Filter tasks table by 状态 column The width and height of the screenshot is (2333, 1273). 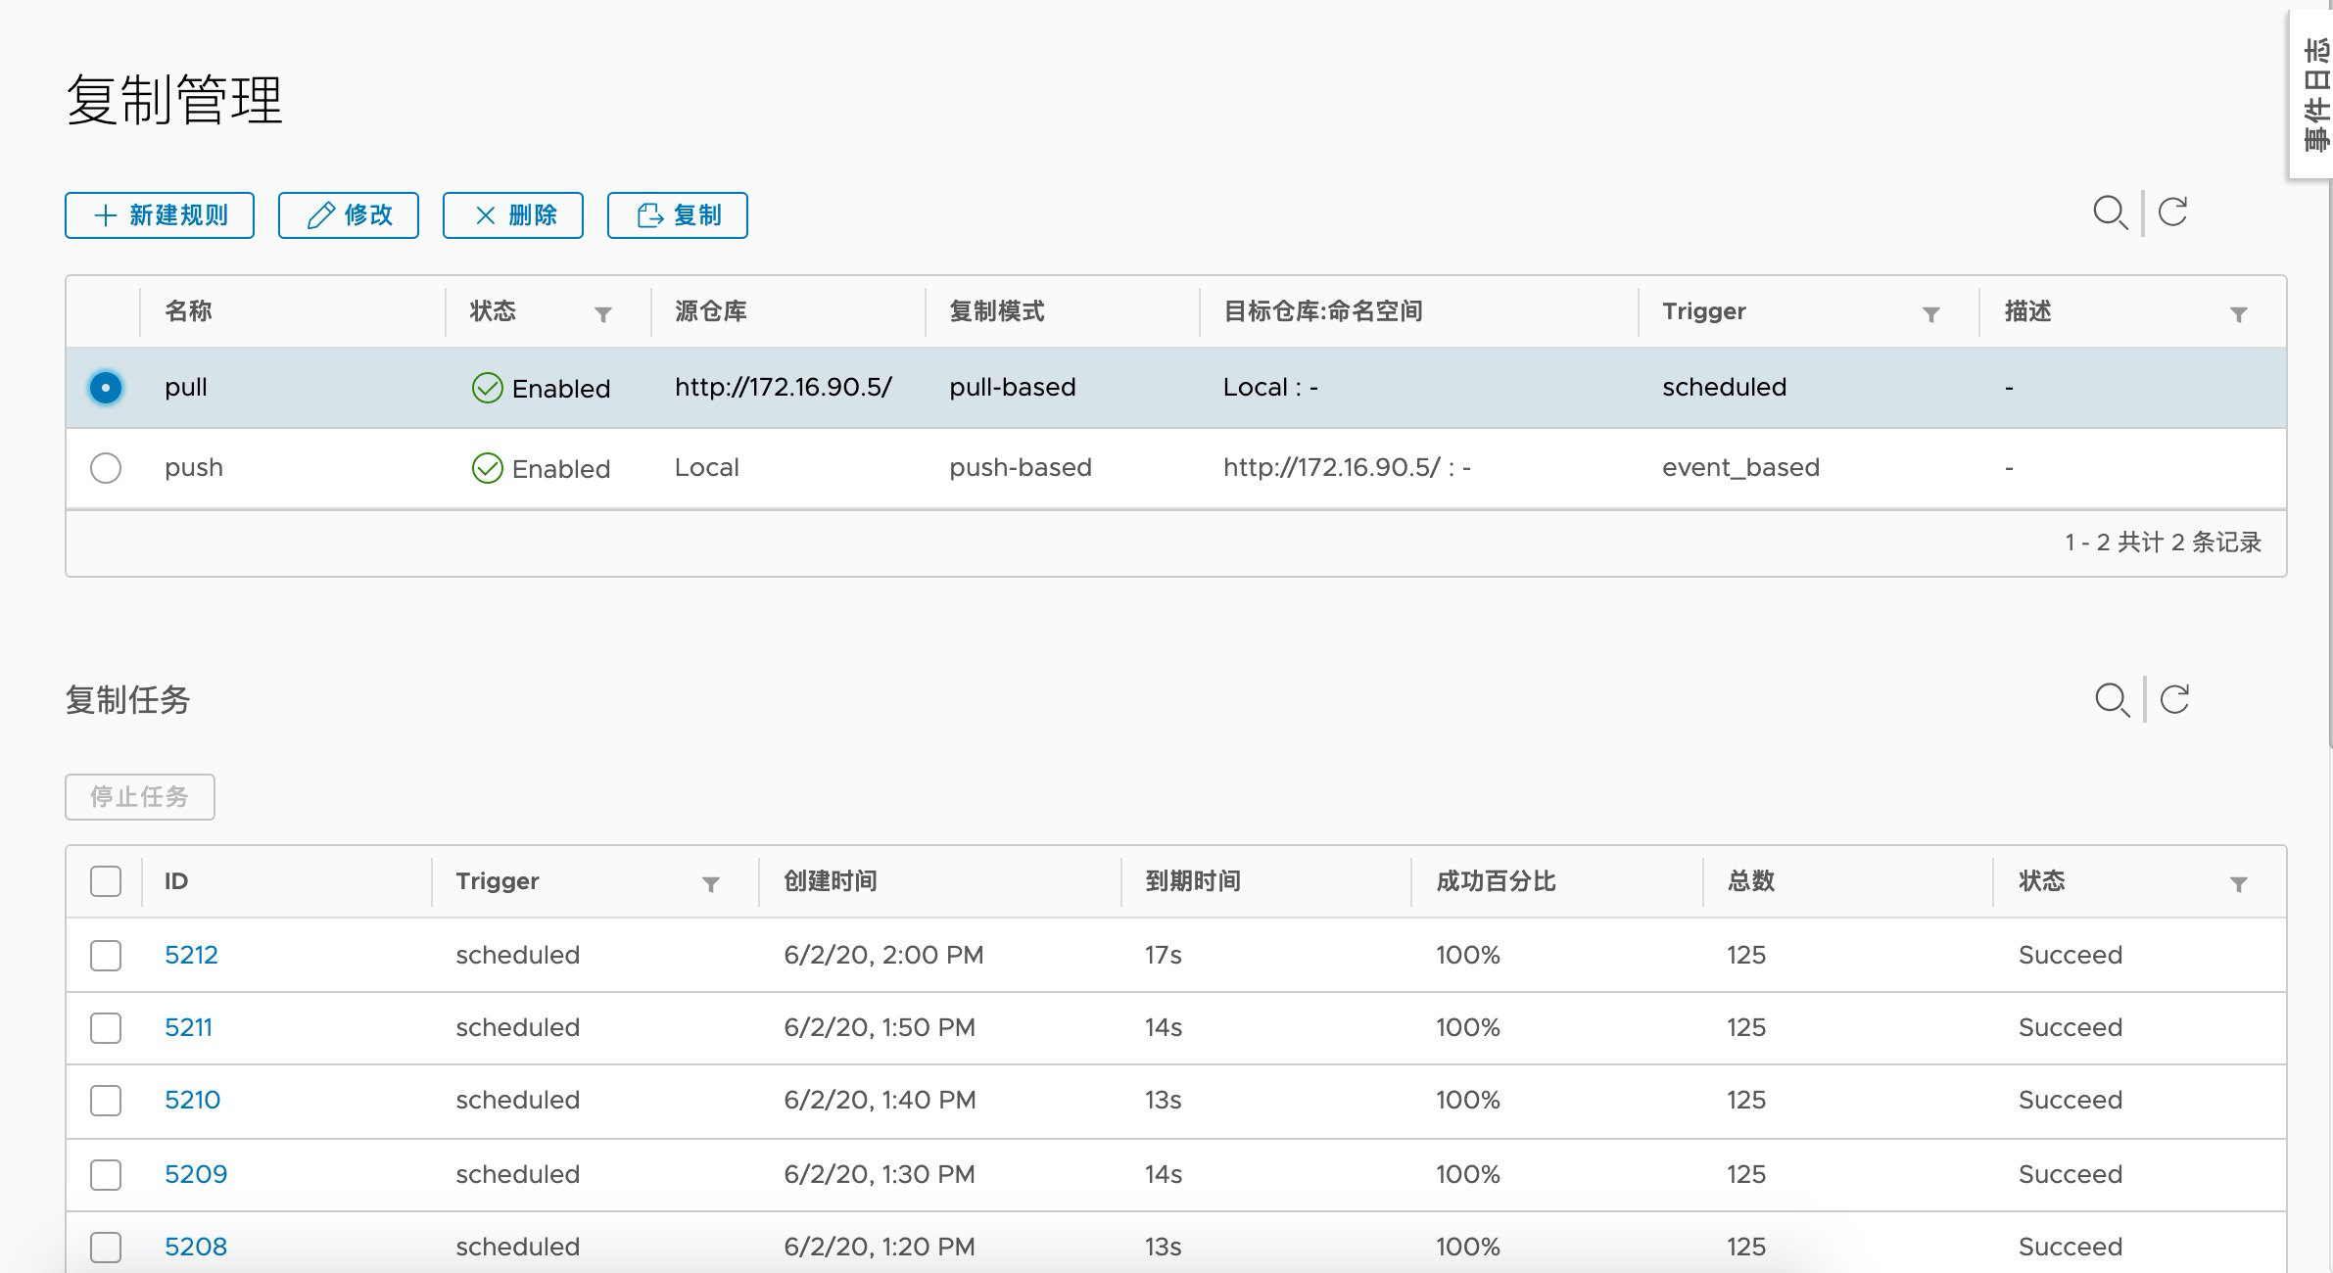2238,884
